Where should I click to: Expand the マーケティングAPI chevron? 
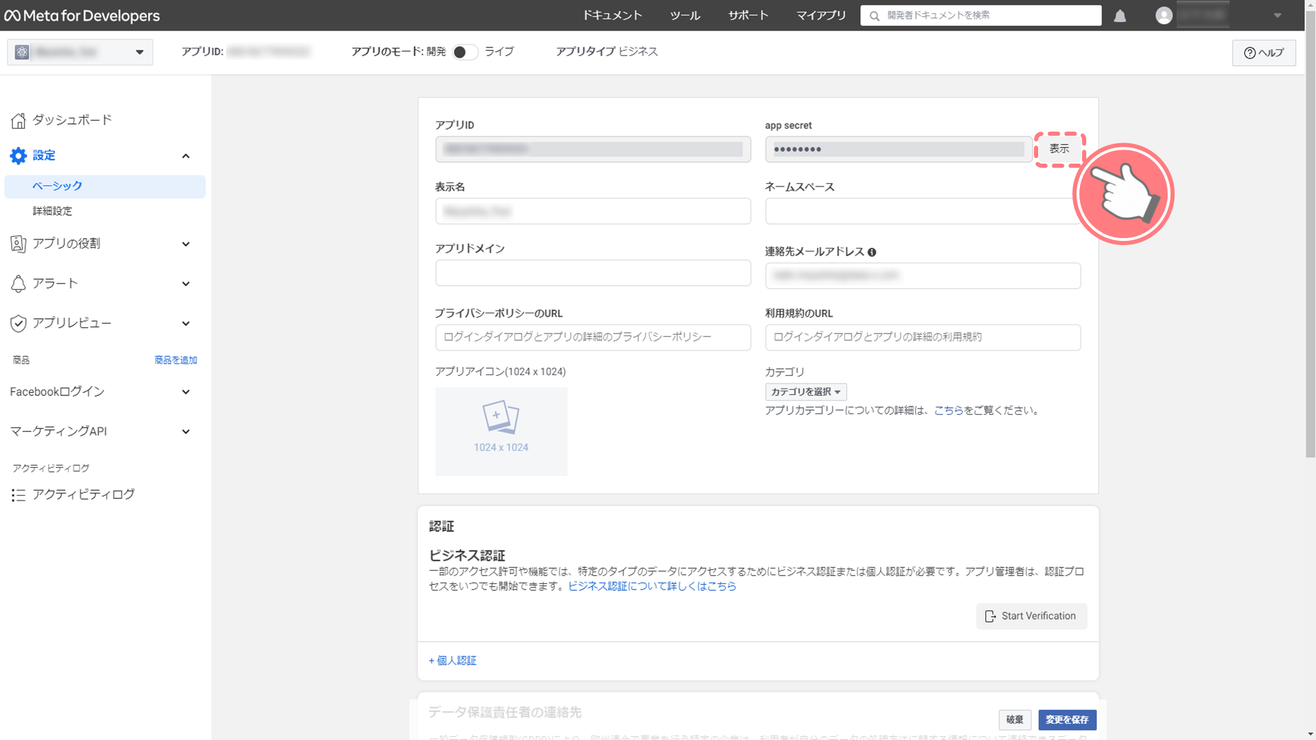click(x=186, y=432)
